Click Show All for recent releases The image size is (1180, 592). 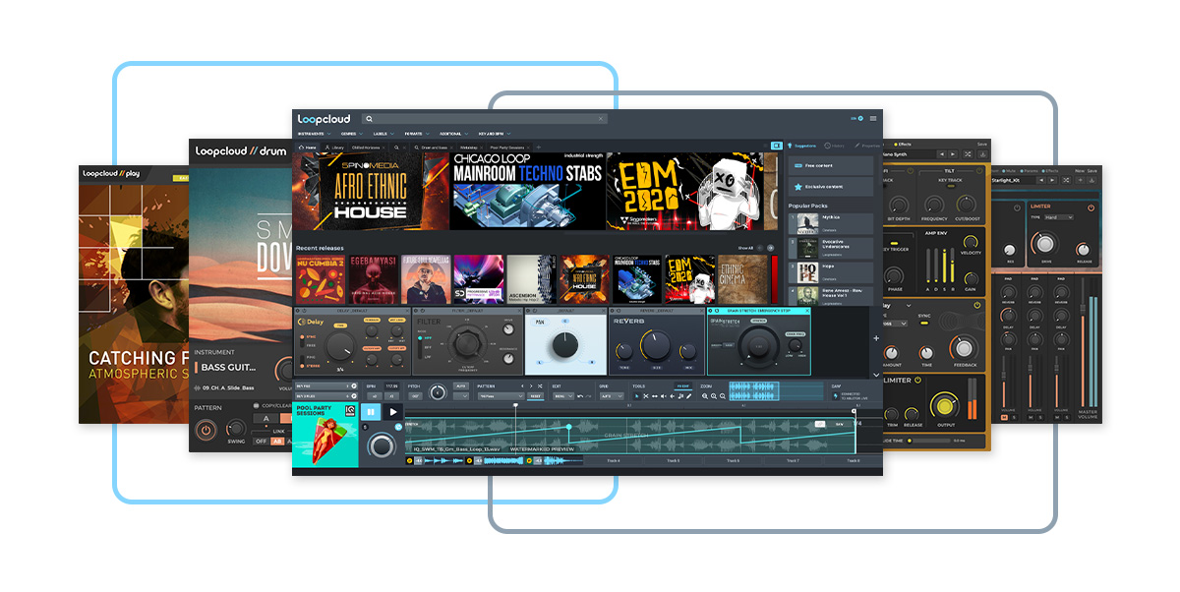pyautogui.click(x=746, y=248)
